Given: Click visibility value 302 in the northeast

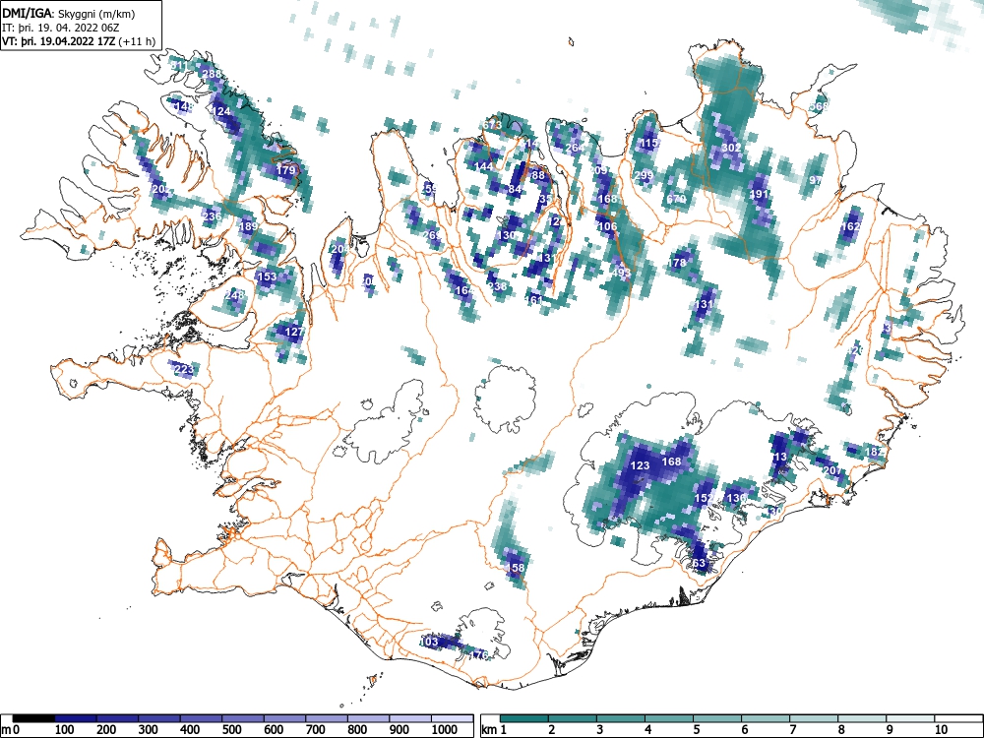Looking at the screenshot, I should point(731,148).
